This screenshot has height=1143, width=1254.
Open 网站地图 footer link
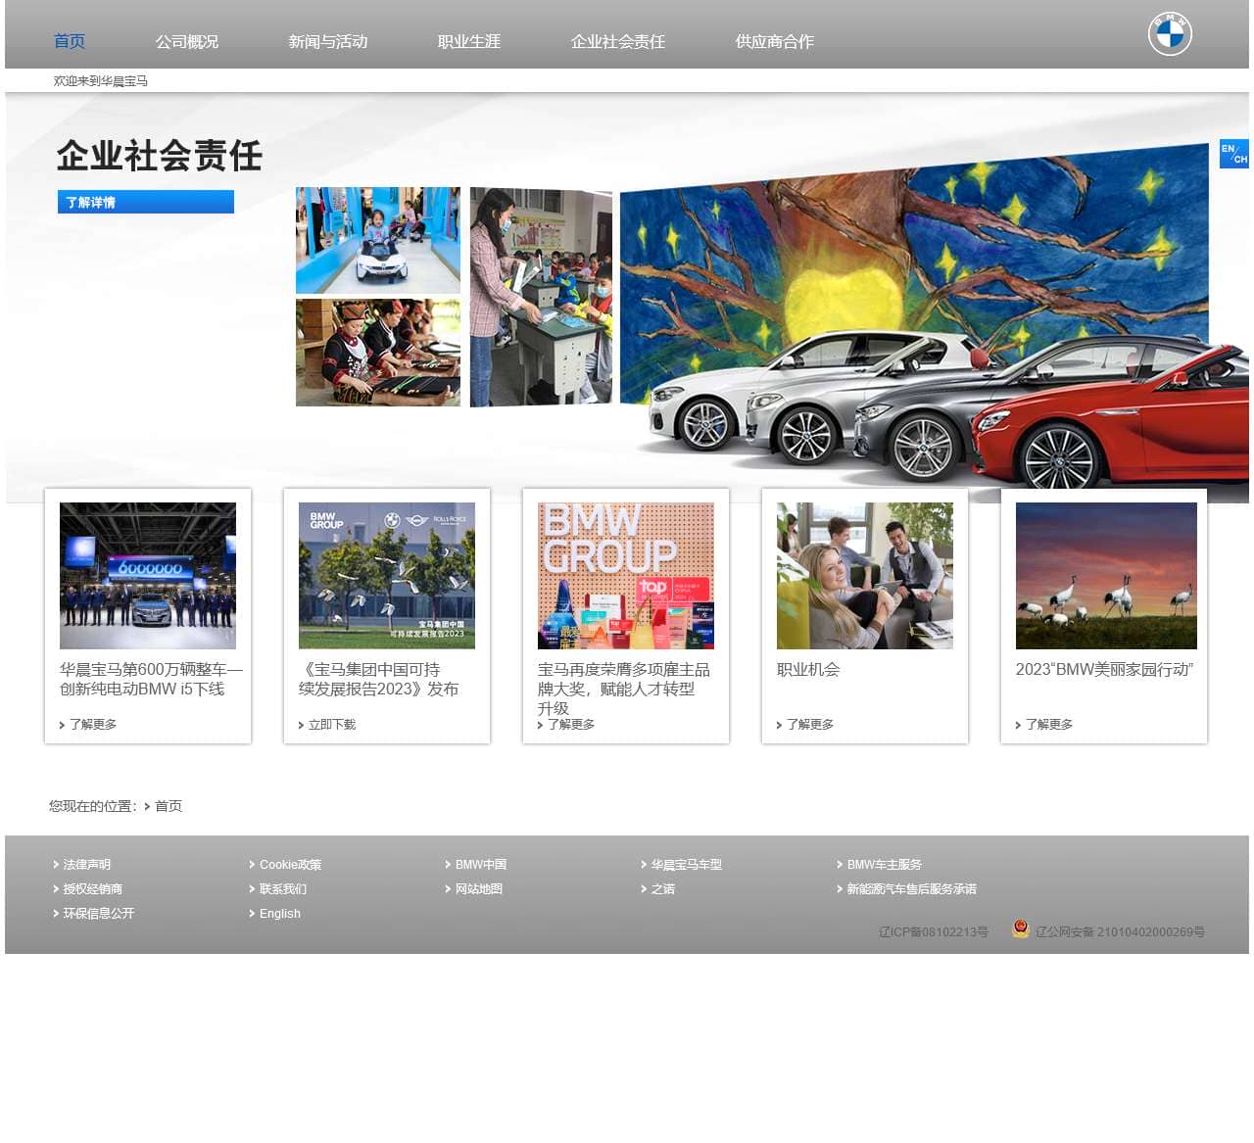(479, 889)
